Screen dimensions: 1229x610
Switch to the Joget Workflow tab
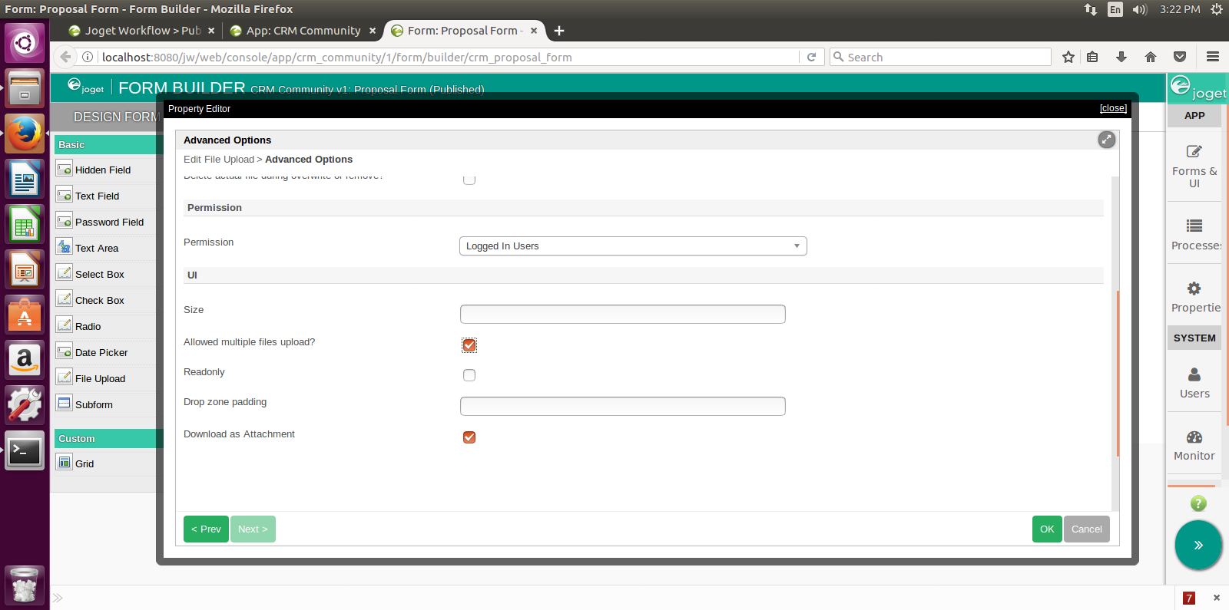[x=141, y=31]
